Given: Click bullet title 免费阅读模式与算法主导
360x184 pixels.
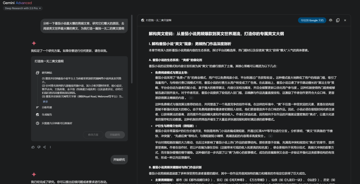Looking at the screenshot, I should (172, 72).
